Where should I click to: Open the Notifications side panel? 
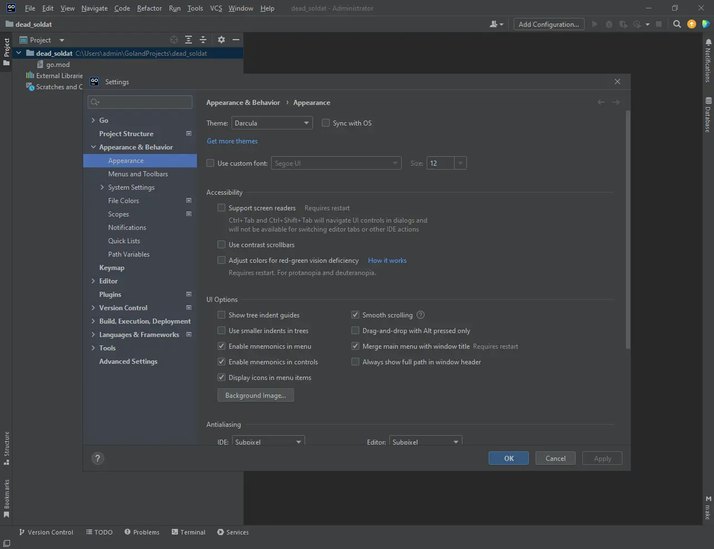[x=708, y=61]
